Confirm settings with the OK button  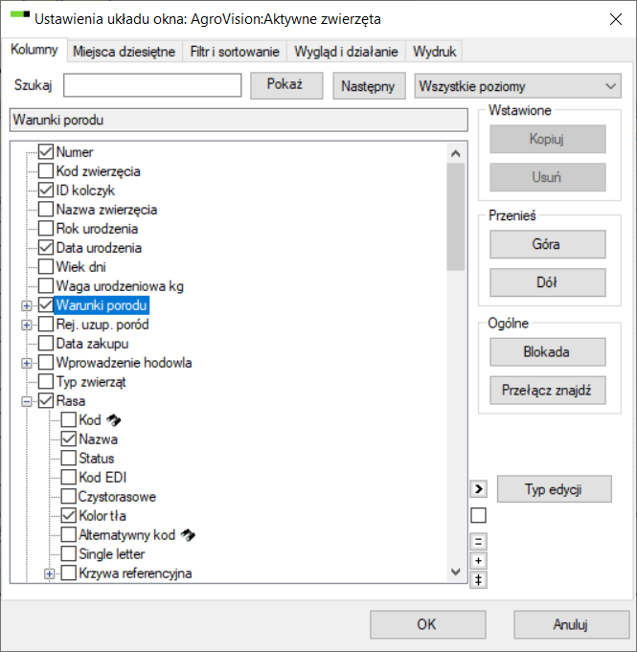(x=428, y=624)
